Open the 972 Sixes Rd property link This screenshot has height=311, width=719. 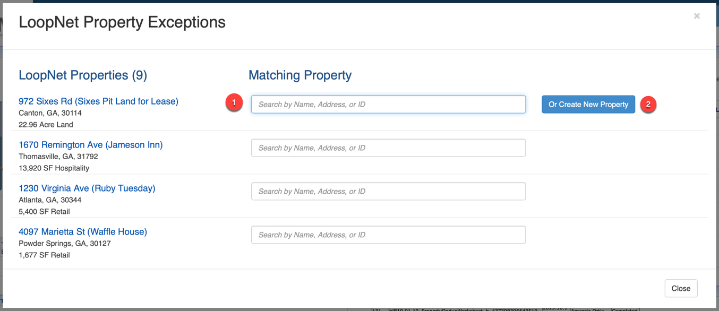[98, 101]
